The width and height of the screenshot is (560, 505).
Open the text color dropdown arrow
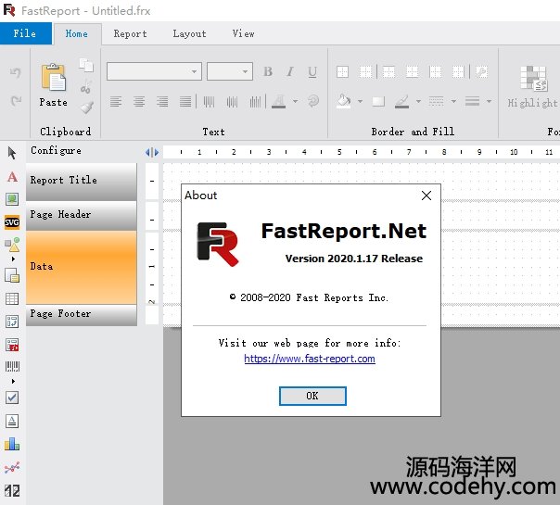click(296, 101)
